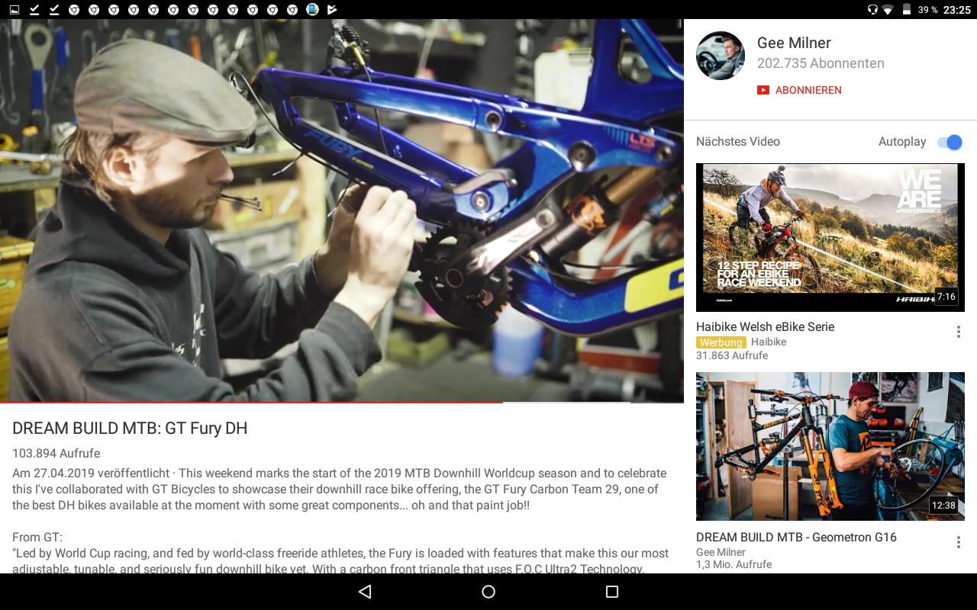Play the Haibike eBike race weekend thumbnail
977x610 pixels.
tap(830, 237)
